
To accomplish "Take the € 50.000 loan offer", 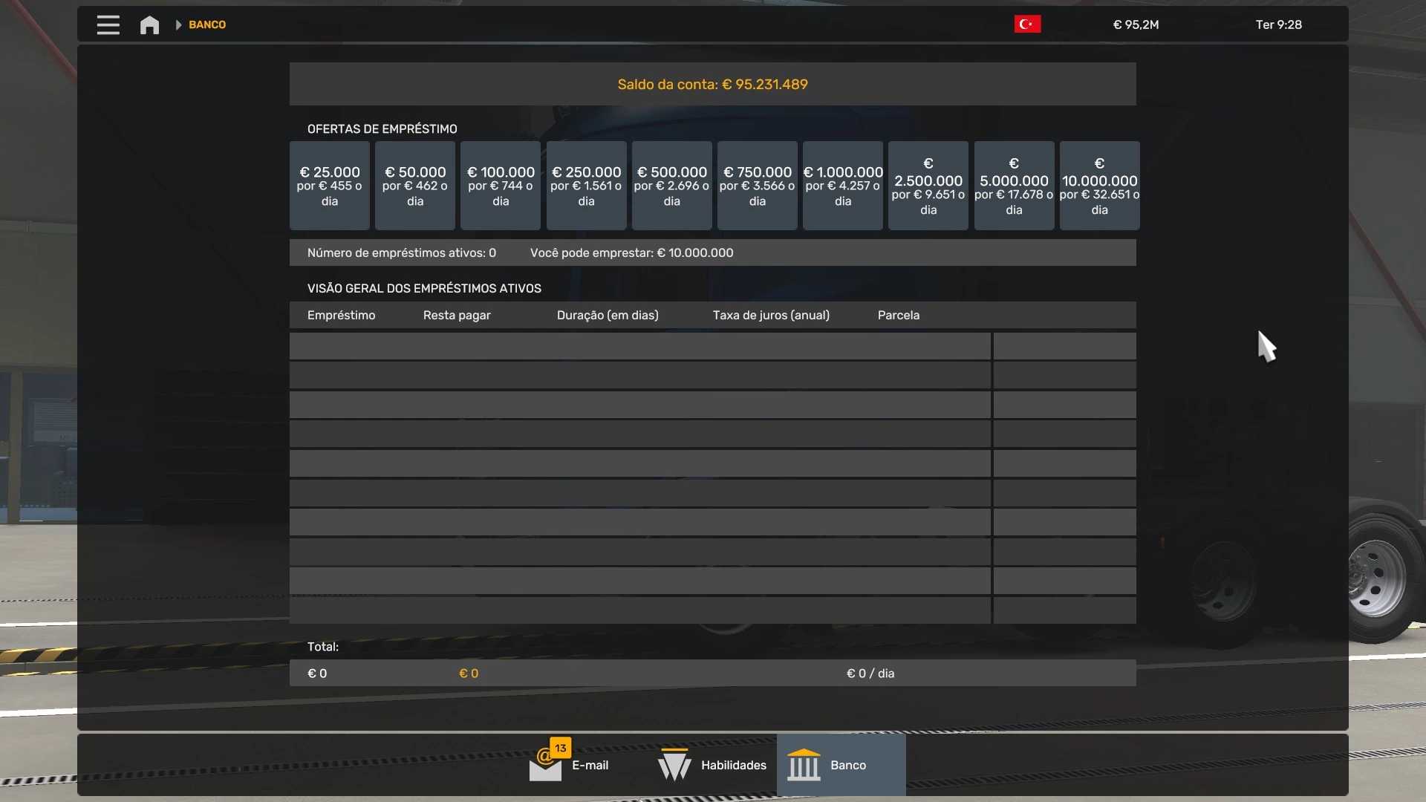I will tap(414, 186).
